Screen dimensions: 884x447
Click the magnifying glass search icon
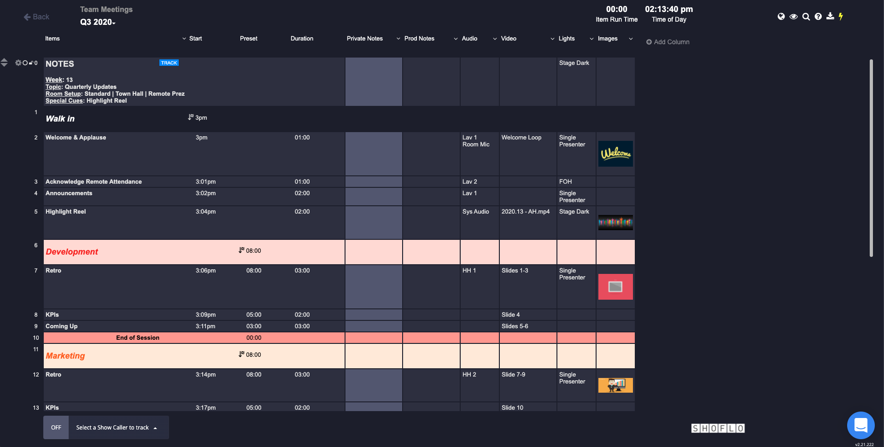click(806, 17)
